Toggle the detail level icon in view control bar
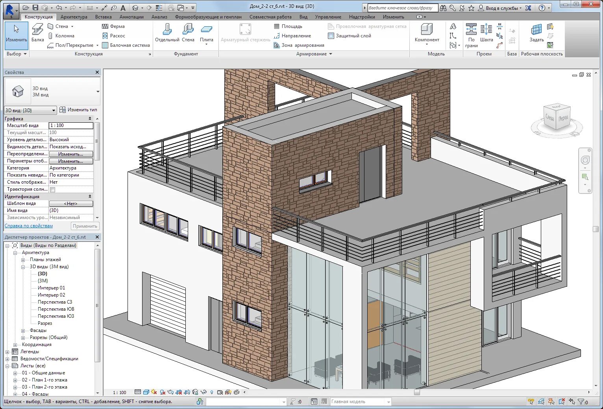The height and width of the screenshot is (409, 603). pyautogui.click(x=138, y=392)
